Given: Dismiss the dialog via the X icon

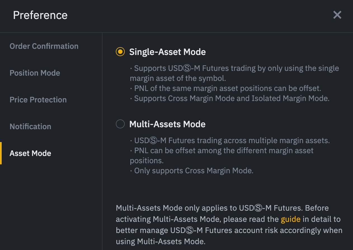Looking at the screenshot, I should tap(337, 15).
